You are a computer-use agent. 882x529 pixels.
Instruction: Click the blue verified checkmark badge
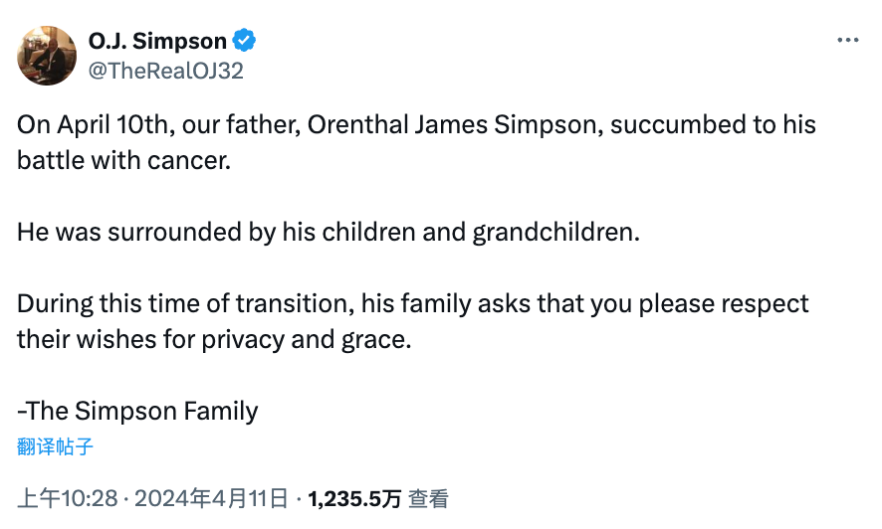[x=245, y=41]
